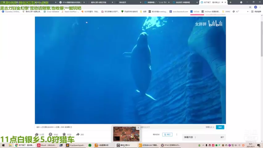The image size is (263, 148).
Task: Click the 稿件投诉 report link
Action: point(156,135)
